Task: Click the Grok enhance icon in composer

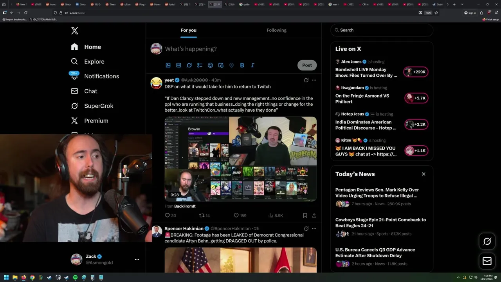Action: point(189,65)
